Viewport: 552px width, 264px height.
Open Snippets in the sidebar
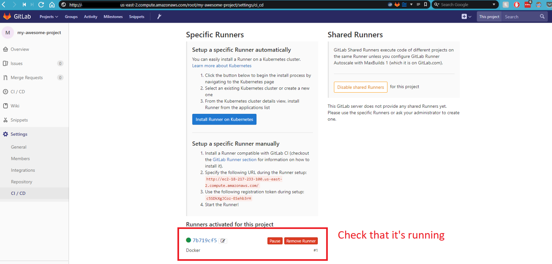[19, 120]
